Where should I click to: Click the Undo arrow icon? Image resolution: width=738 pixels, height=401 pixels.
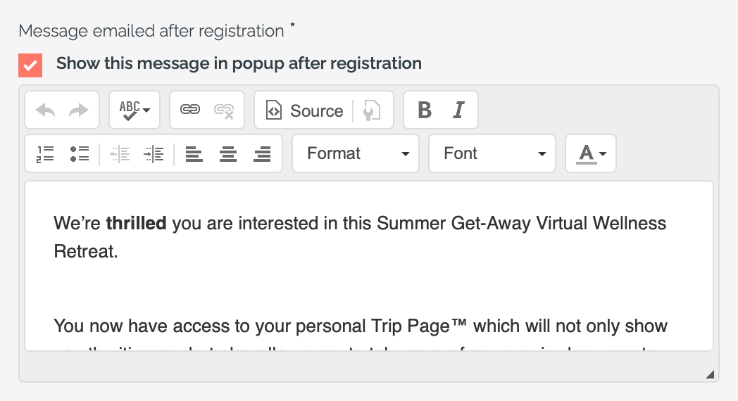[45, 110]
